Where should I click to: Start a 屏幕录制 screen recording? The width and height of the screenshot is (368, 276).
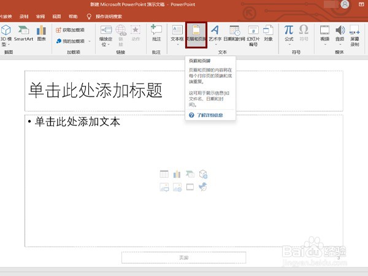click(355, 35)
